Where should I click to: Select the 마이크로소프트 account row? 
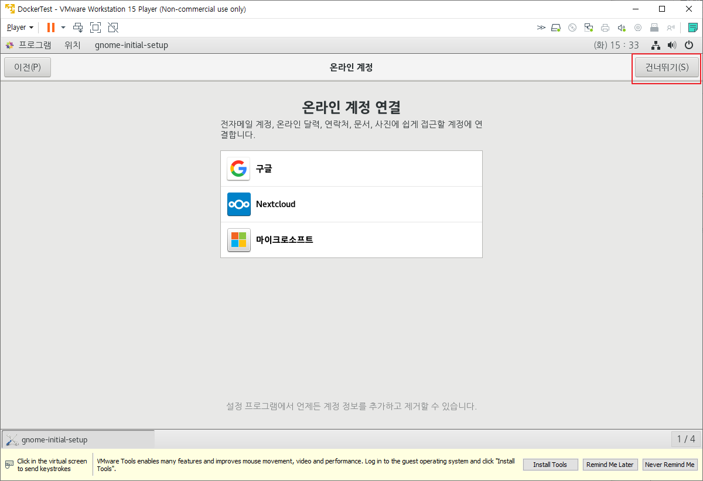(351, 240)
